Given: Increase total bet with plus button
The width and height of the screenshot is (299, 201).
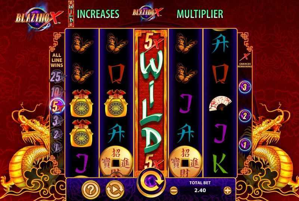Looking at the screenshot, I should pos(227,190).
